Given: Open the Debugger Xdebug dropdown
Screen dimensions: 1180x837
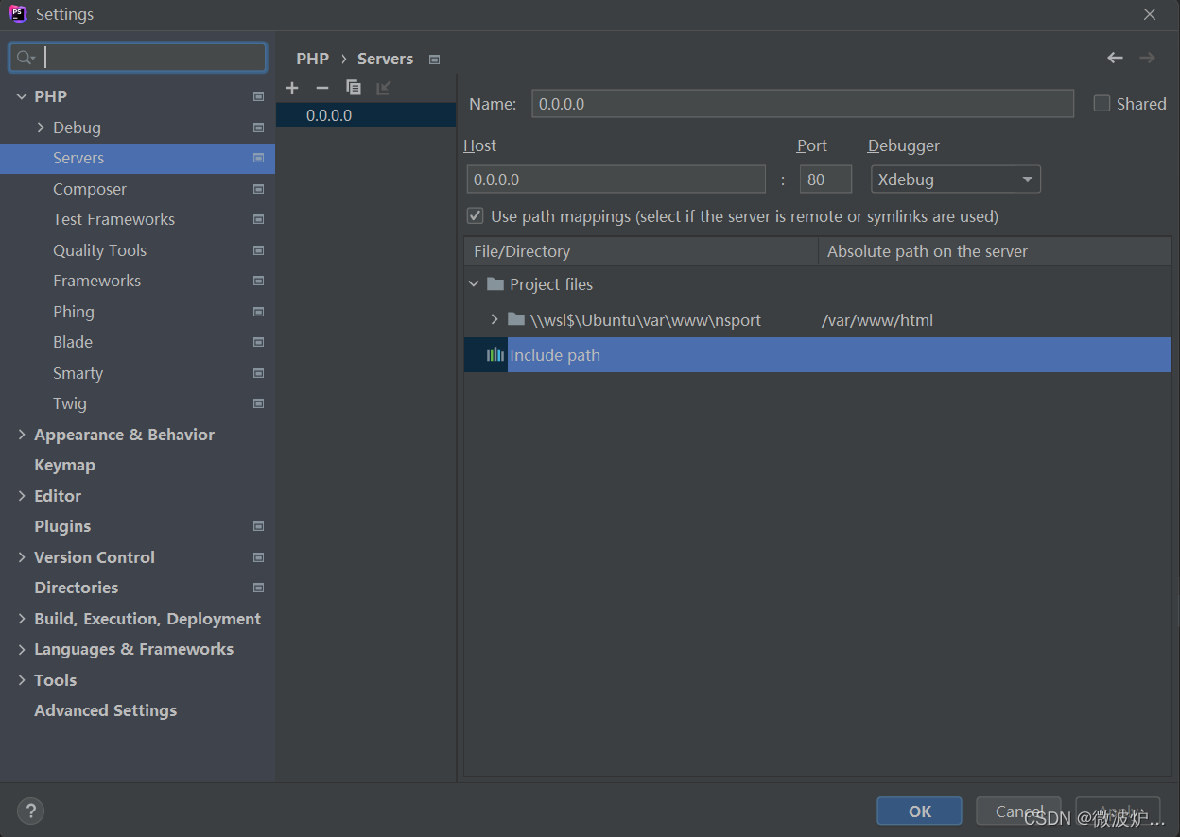Looking at the screenshot, I should (x=956, y=179).
